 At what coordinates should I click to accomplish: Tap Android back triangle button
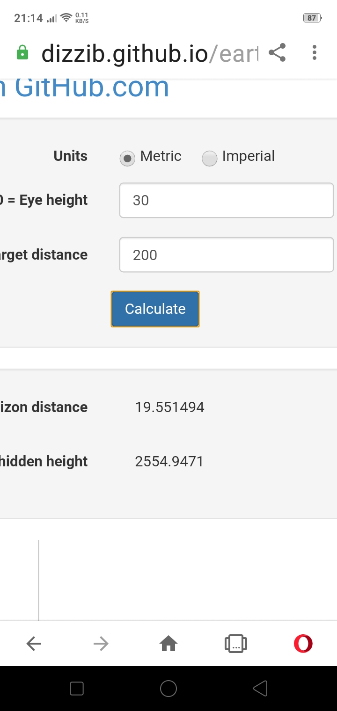(260, 689)
